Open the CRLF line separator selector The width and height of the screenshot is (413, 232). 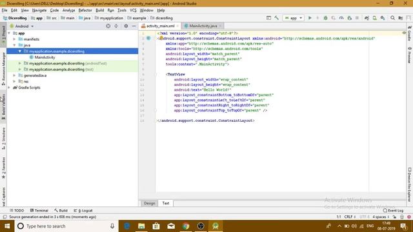pos(350,217)
